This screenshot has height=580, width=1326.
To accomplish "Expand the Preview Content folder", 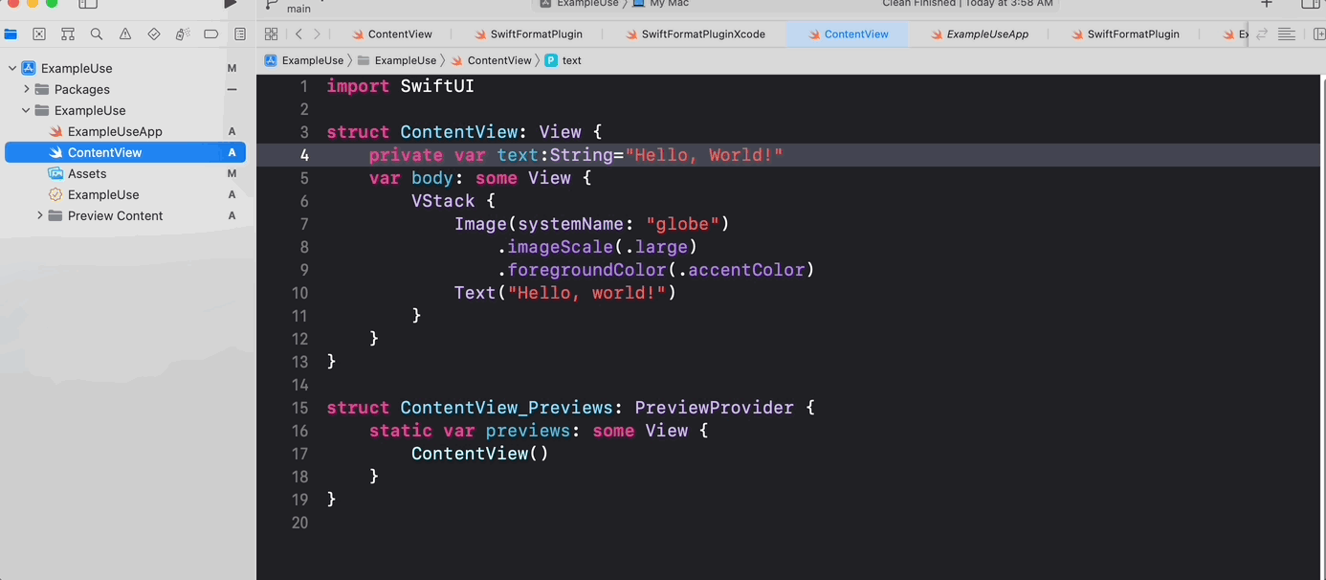I will (39, 215).
